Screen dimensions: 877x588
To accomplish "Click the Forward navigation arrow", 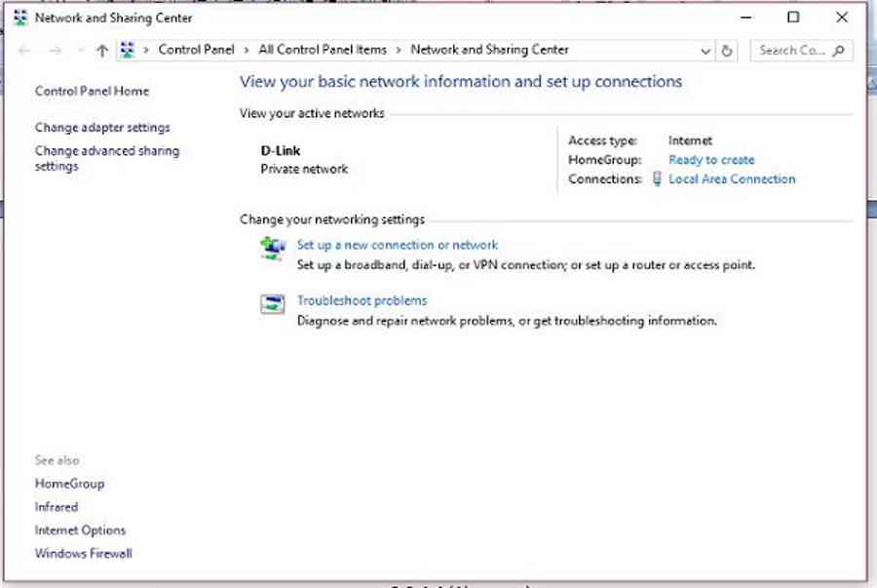I will (x=55, y=51).
